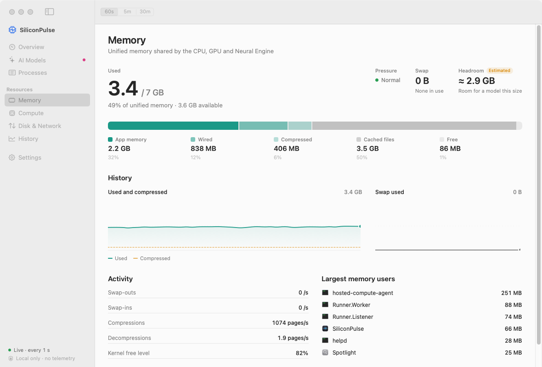Click the helpd process icon
Viewport: 542px width, 367px height.
(325, 340)
